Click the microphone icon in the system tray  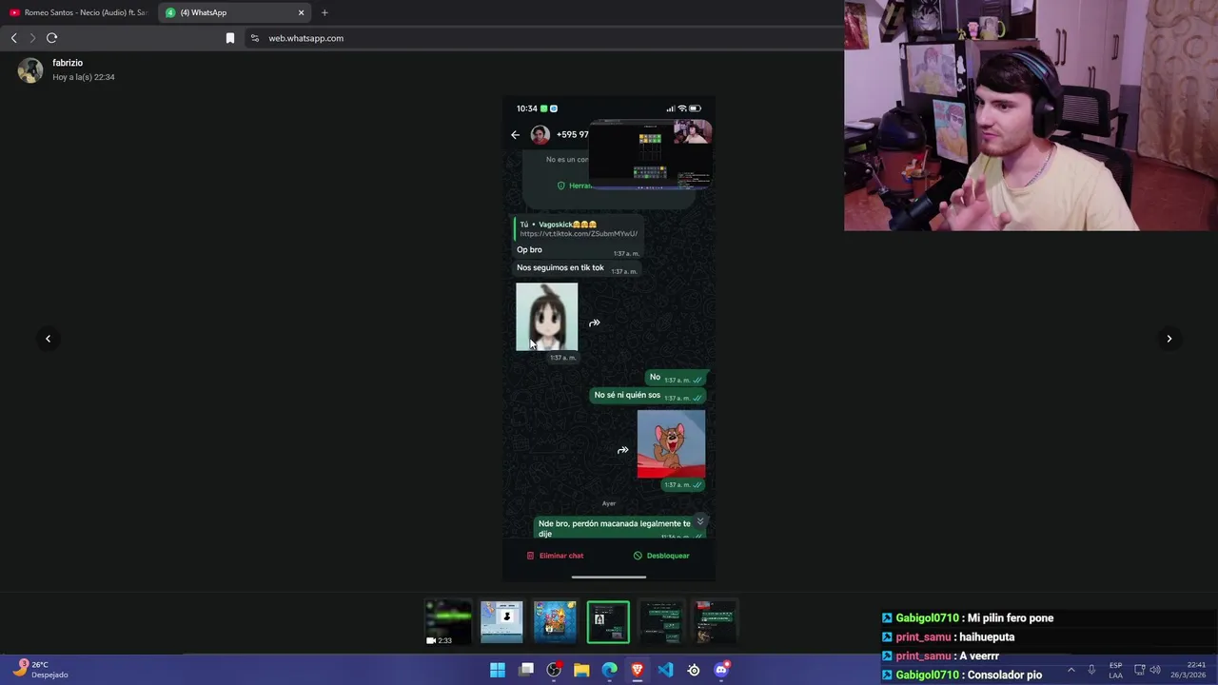pyautogui.click(x=1091, y=670)
